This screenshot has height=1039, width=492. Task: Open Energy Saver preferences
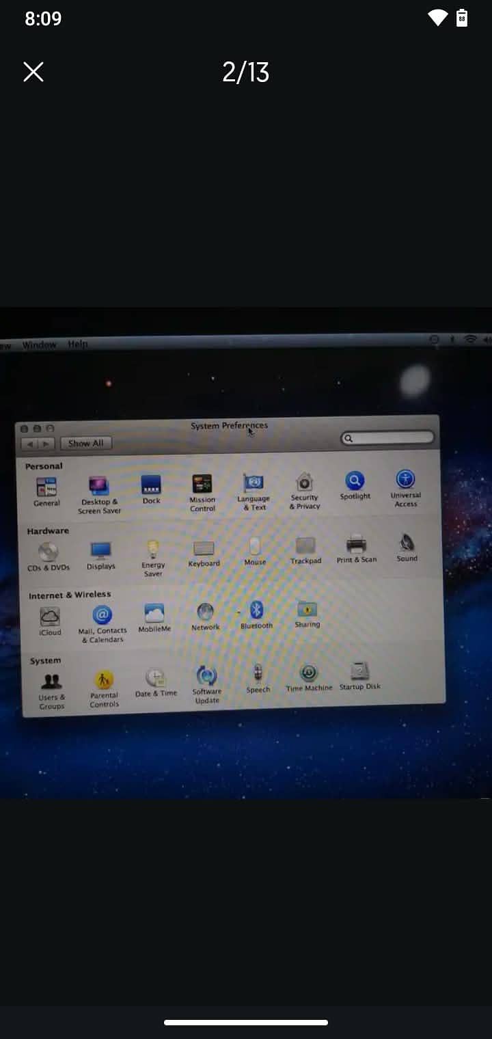[x=153, y=558]
